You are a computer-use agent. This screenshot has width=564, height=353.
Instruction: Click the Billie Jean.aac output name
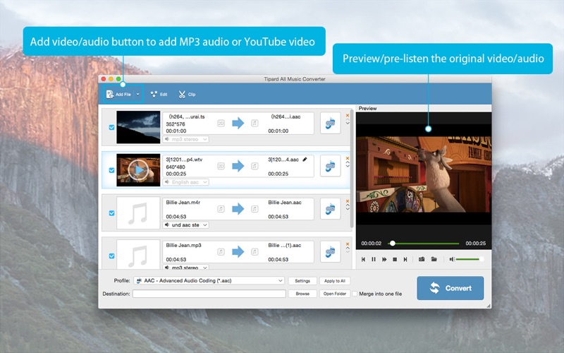(285, 203)
